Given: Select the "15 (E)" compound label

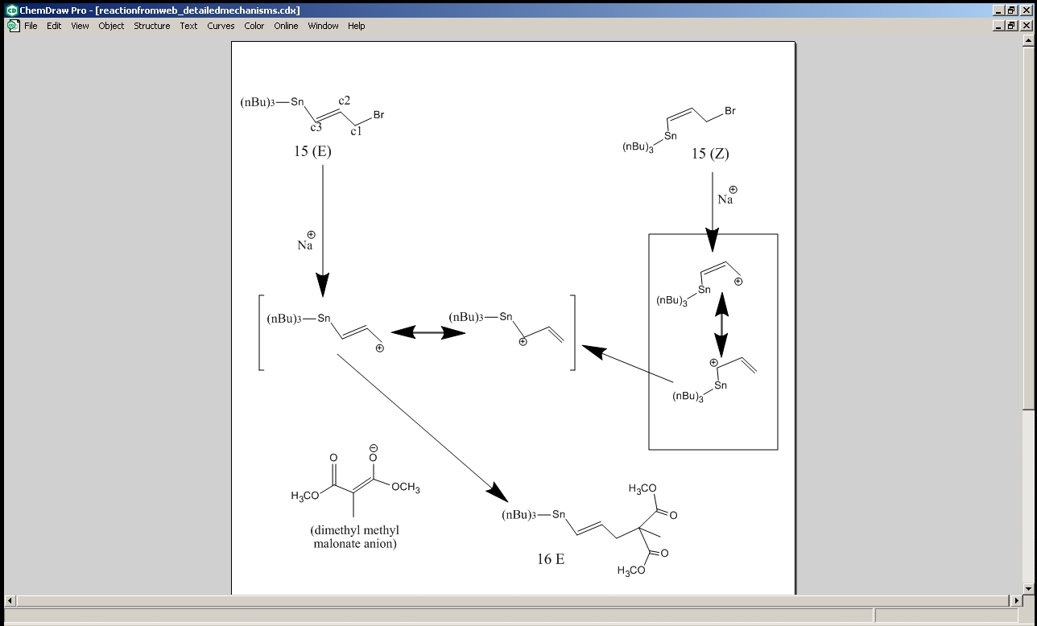Looking at the screenshot, I should coord(312,151).
